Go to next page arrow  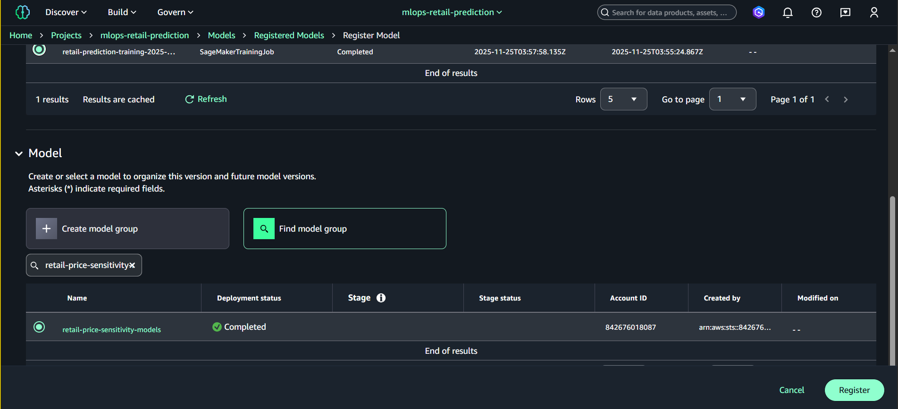846,100
